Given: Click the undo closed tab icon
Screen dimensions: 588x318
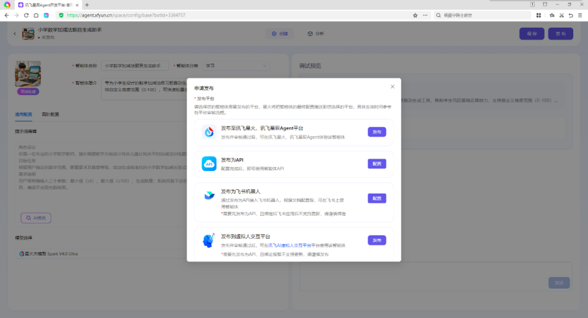Looking at the screenshot, I should [571, 15].
